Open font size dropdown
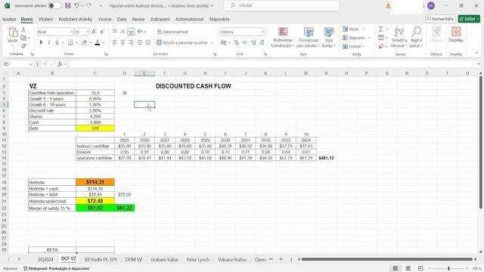This screenshot has width=484, height=272. pos(88,32)
